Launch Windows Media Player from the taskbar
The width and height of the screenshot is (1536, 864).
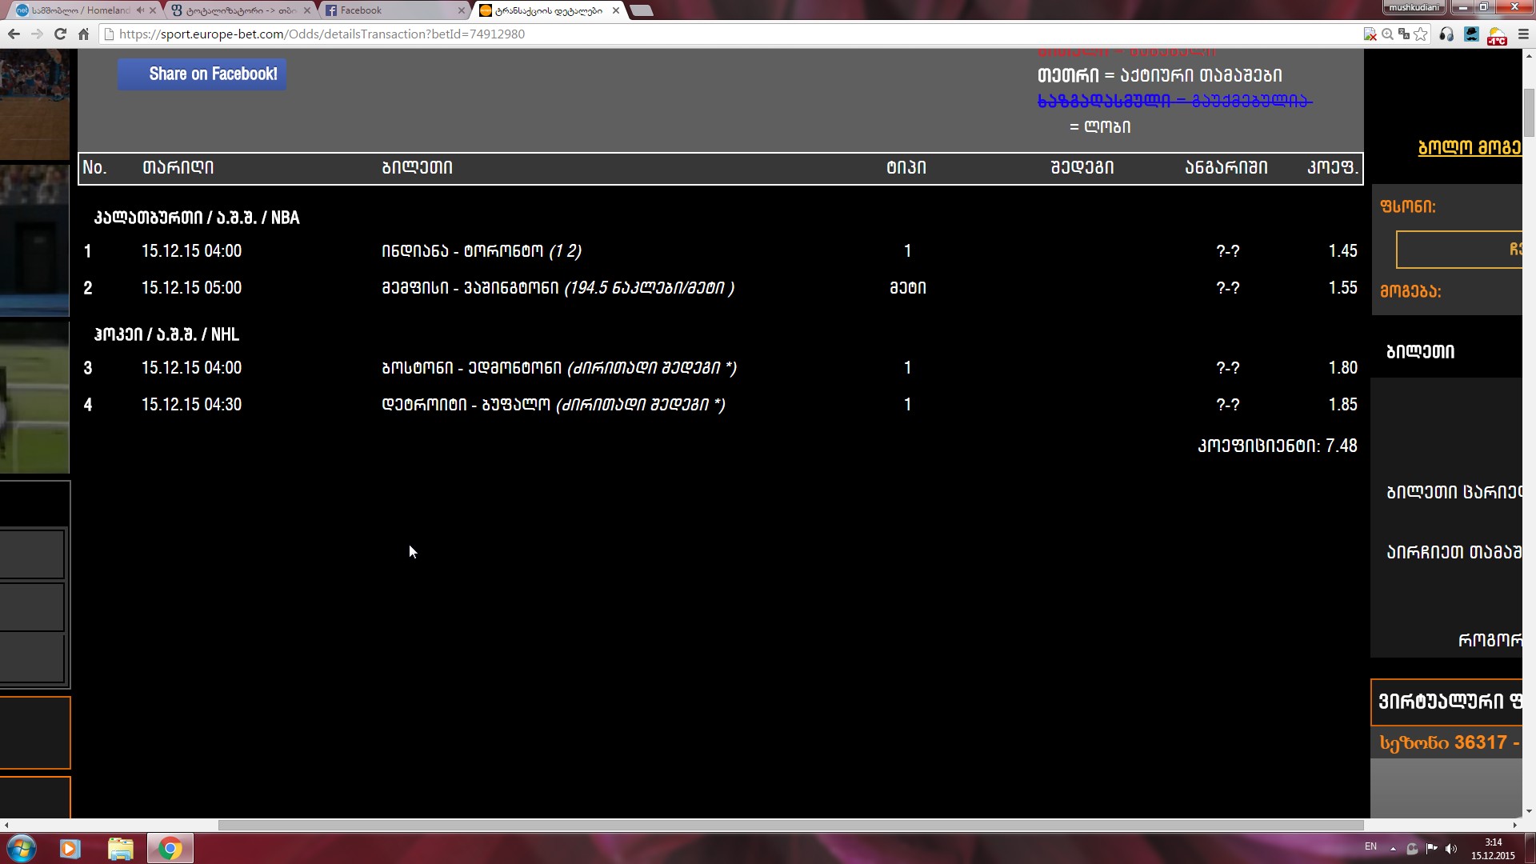[x=70, y=849]
